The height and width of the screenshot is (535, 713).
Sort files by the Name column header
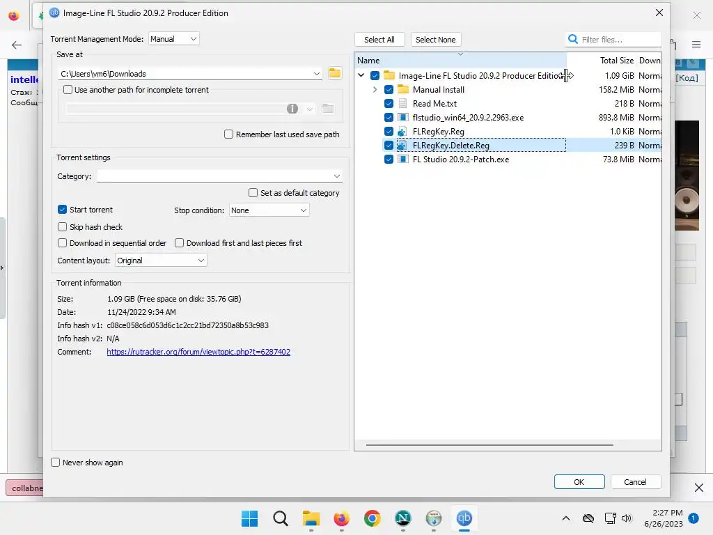tap(460, 60)
